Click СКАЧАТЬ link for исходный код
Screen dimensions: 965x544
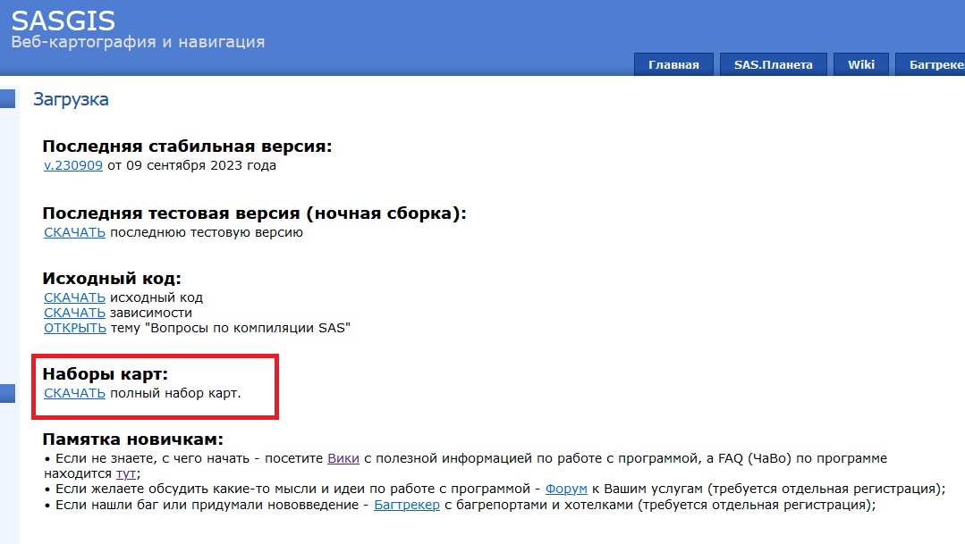tap(74, 297)
